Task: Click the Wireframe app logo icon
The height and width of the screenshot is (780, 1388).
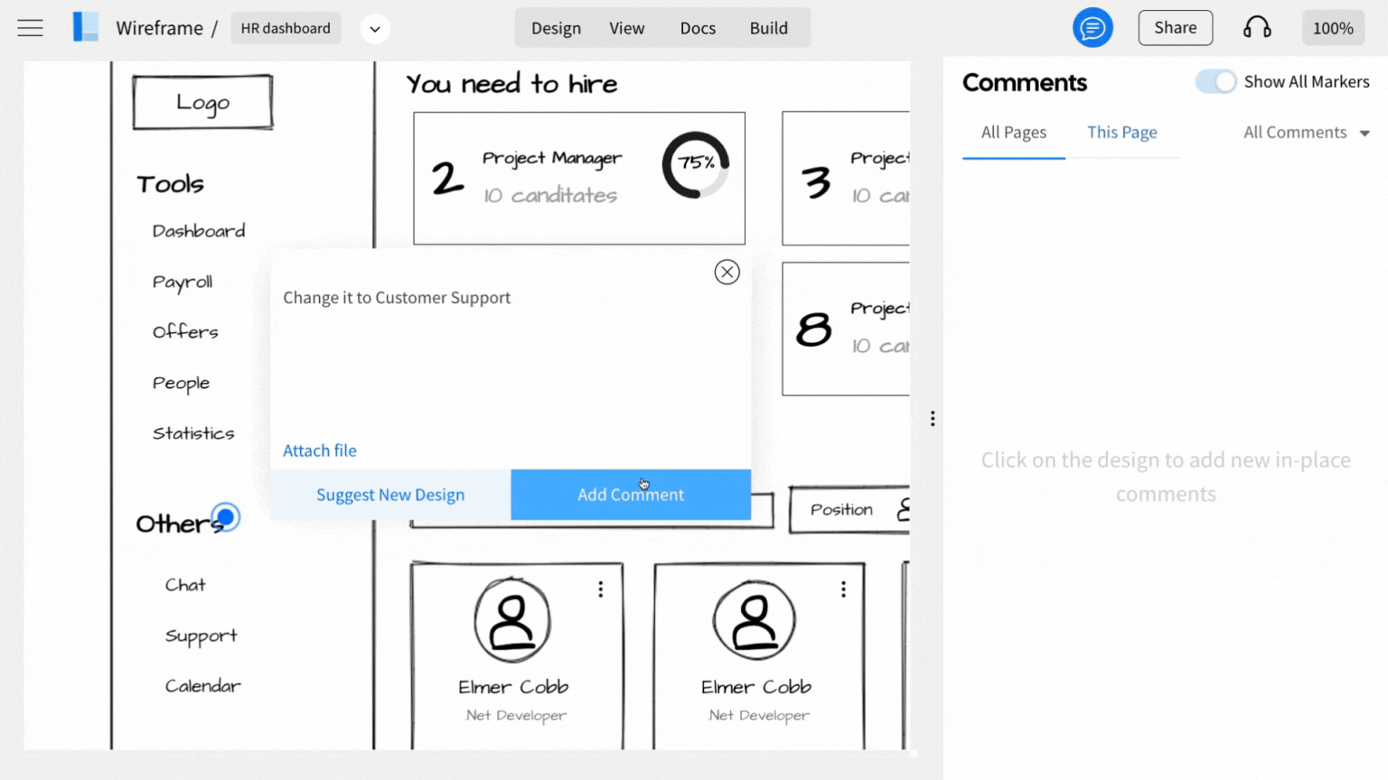Action: click(x=85, y=27)
